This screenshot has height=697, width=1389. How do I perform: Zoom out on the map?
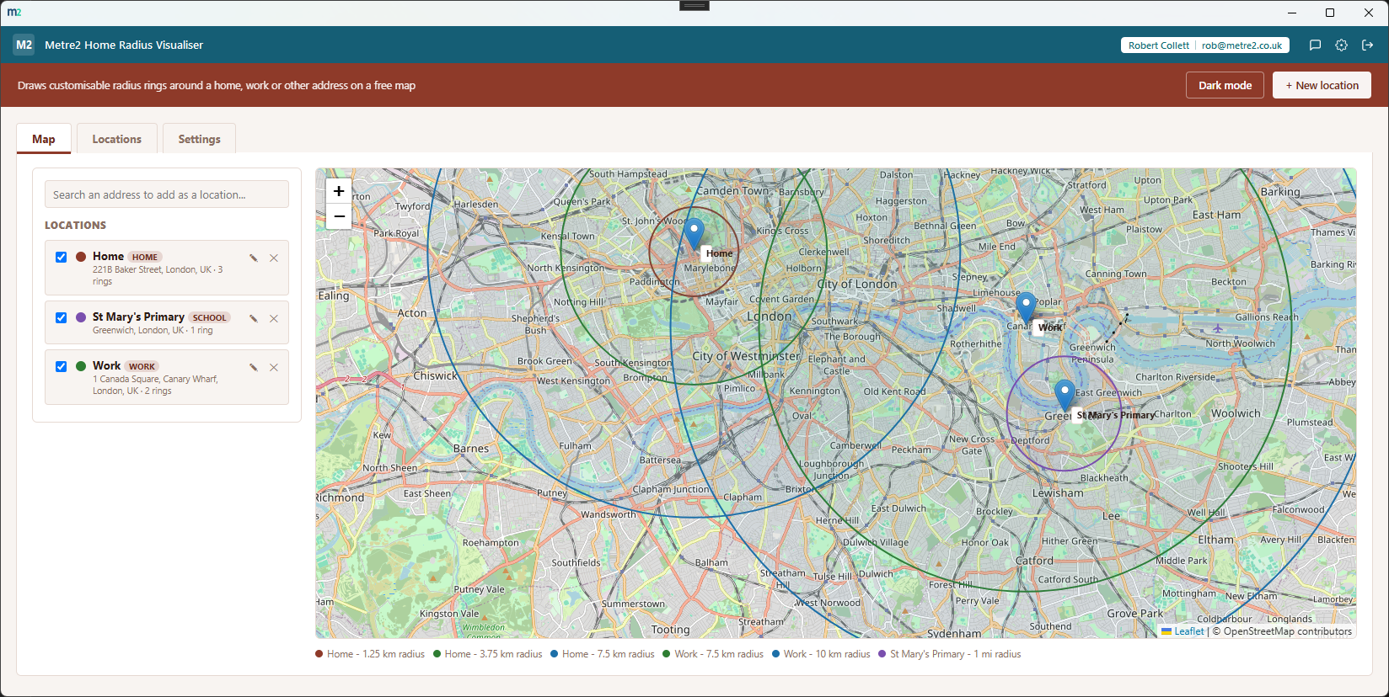pos(339,216)
